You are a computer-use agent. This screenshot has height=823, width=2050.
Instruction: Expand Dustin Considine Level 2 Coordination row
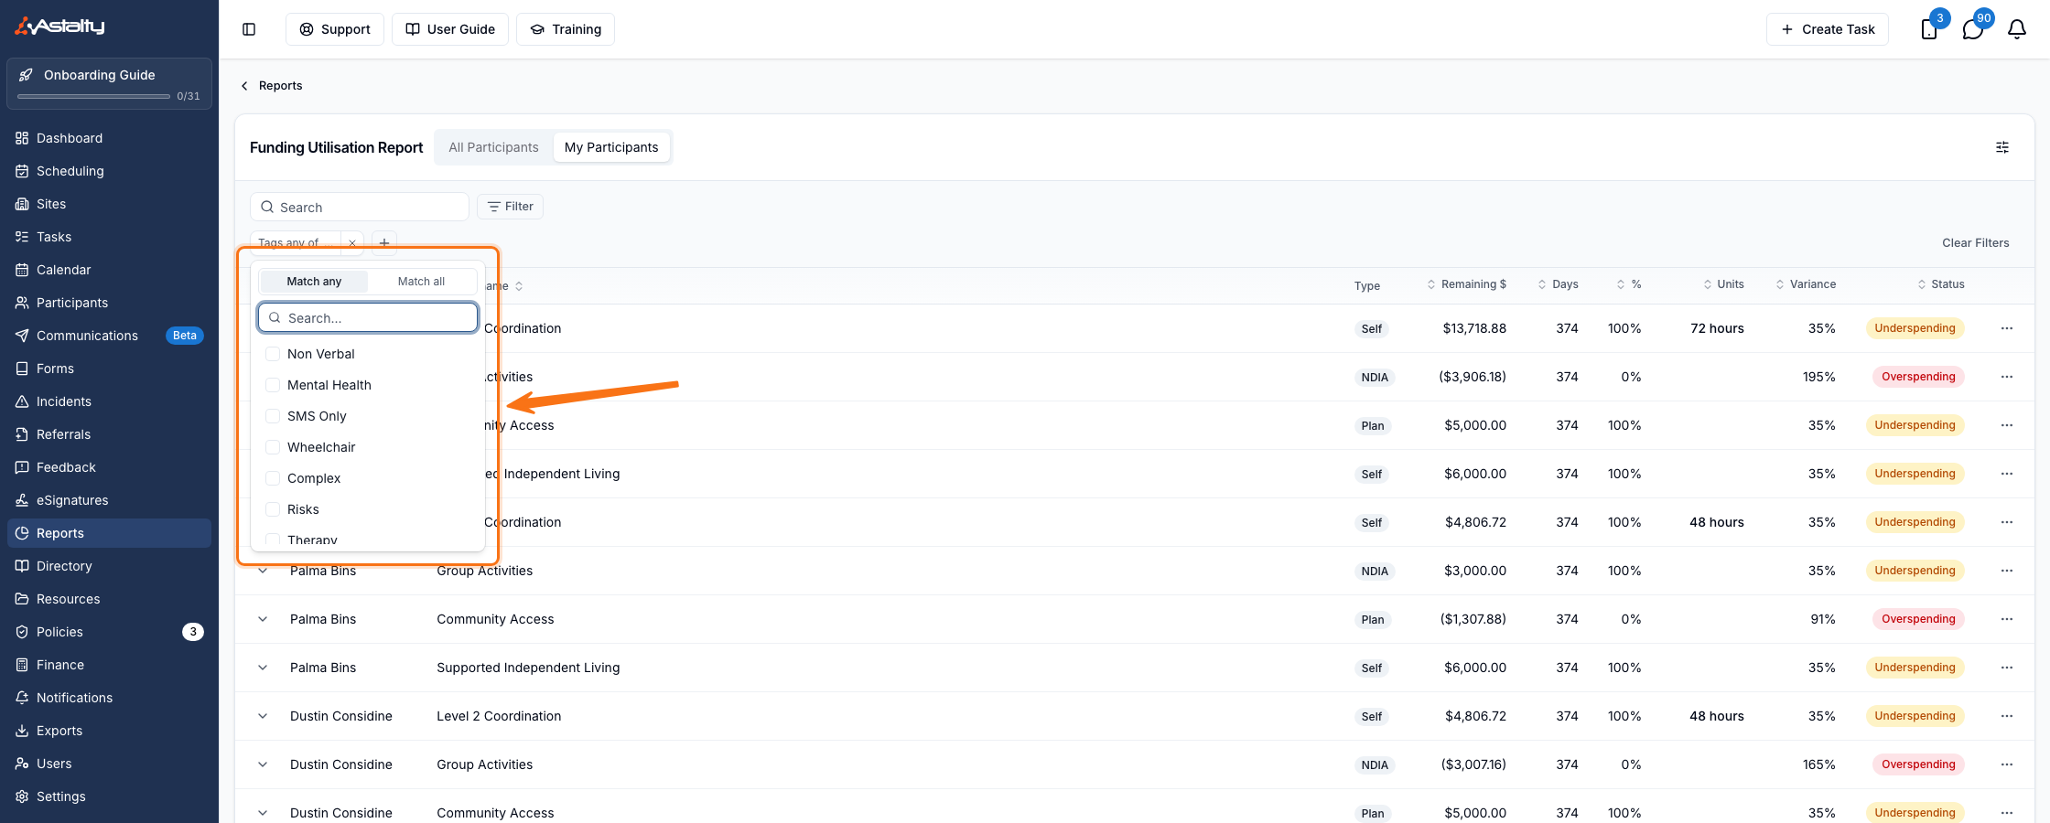[x=263, y=716]
